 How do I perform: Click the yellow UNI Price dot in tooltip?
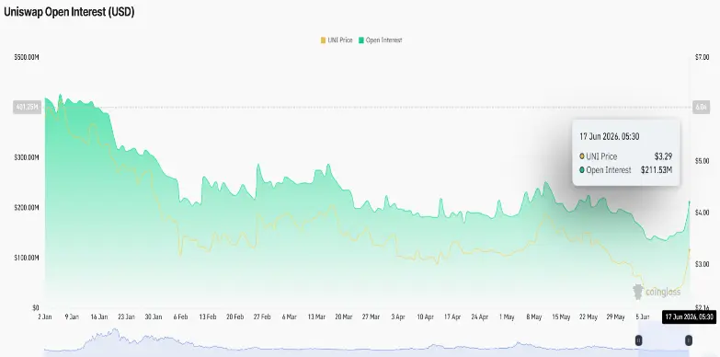click(x=582, y=156)
